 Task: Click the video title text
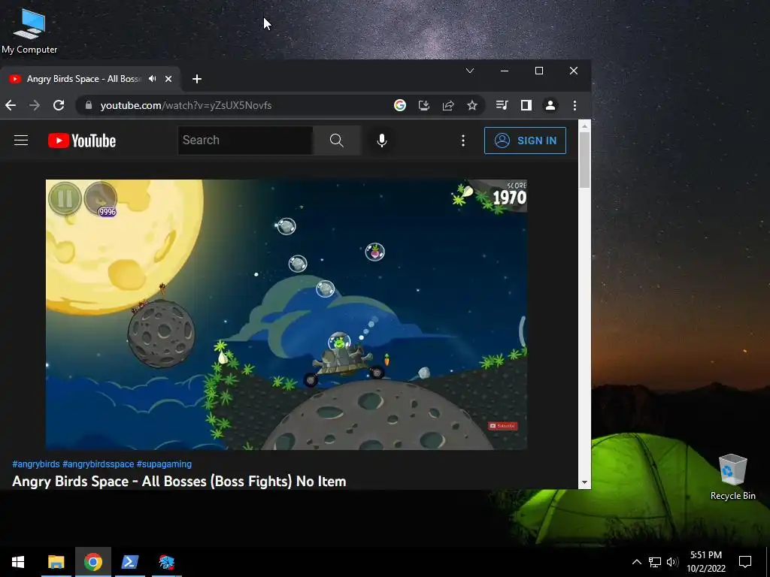179,482
